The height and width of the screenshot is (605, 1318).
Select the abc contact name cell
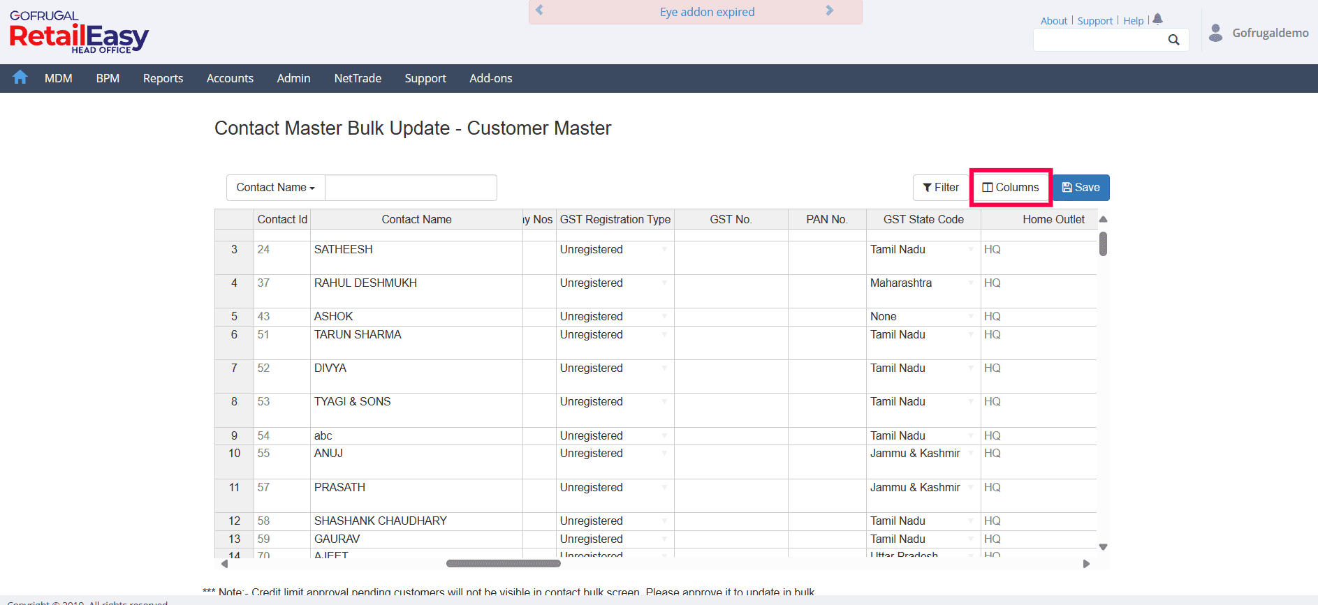[416, 436]
